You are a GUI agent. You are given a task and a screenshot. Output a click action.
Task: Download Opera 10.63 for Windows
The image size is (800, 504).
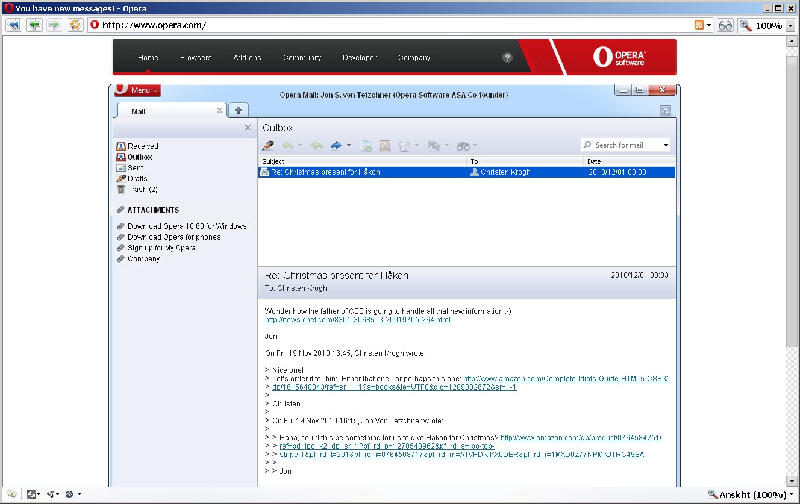(187, 226)
